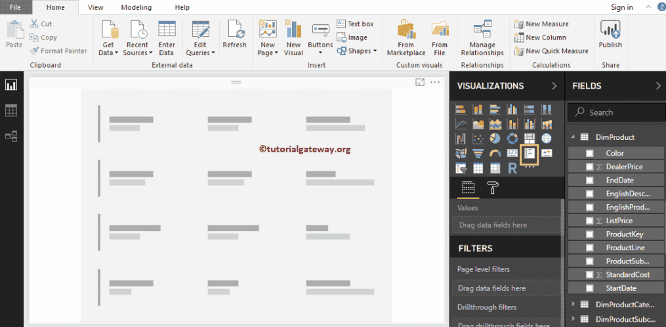Select the Card (123) visual

(x=512, y=153)
